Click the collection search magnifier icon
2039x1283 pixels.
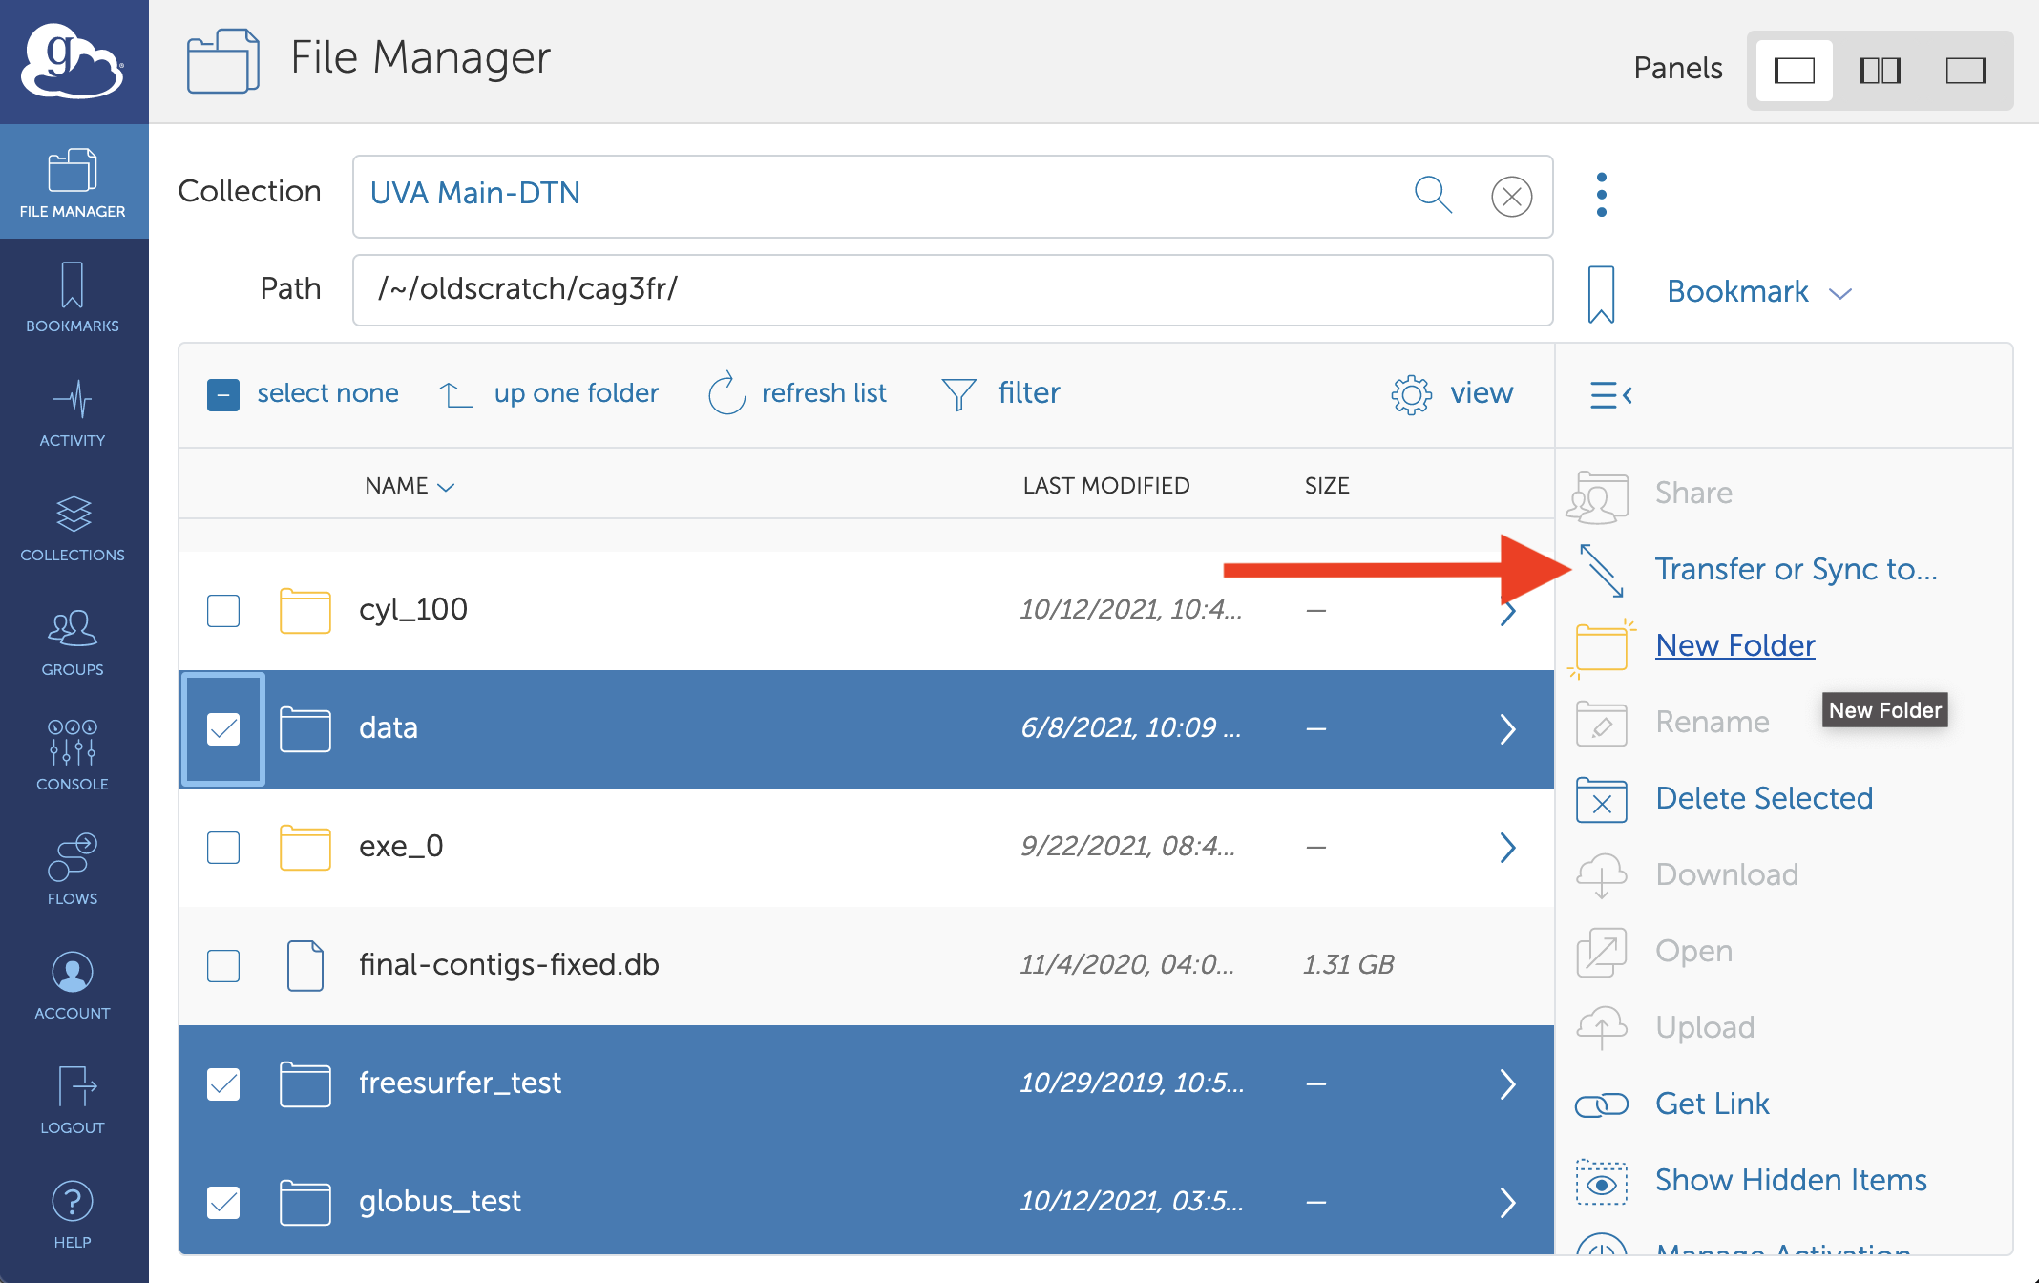coord(1432,195)
